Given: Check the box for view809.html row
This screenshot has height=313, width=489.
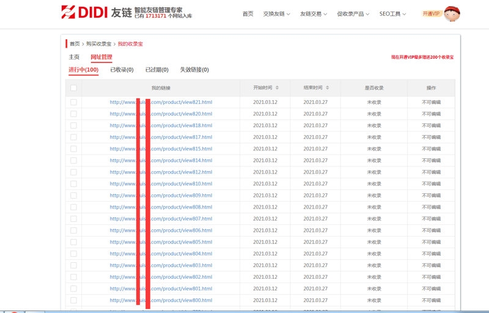Looking at the screenshot, I should pos(73,196).
